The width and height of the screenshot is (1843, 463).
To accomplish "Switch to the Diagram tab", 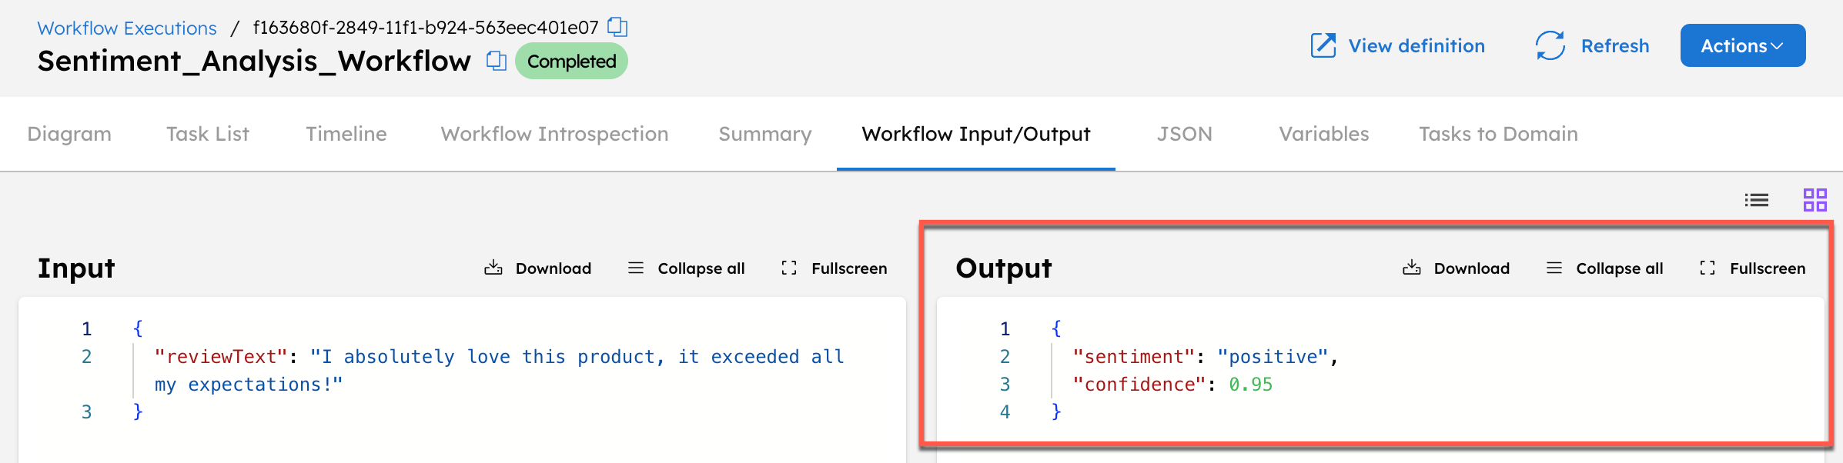I will click(69, 134).
